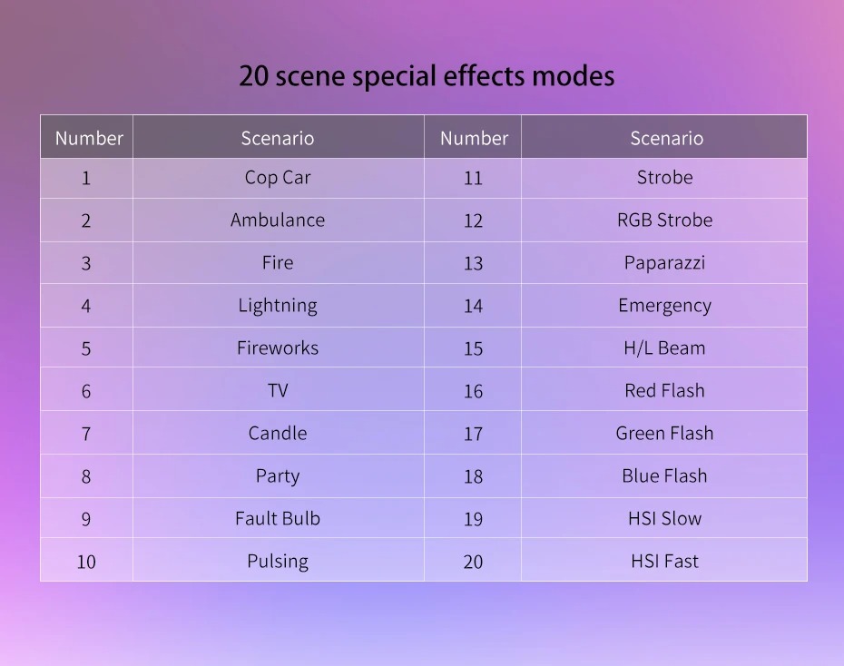The width and height of the screenshot is (844, 666).
Task: Click the Fireworks scenario cell
Action: tap(278, 348)
